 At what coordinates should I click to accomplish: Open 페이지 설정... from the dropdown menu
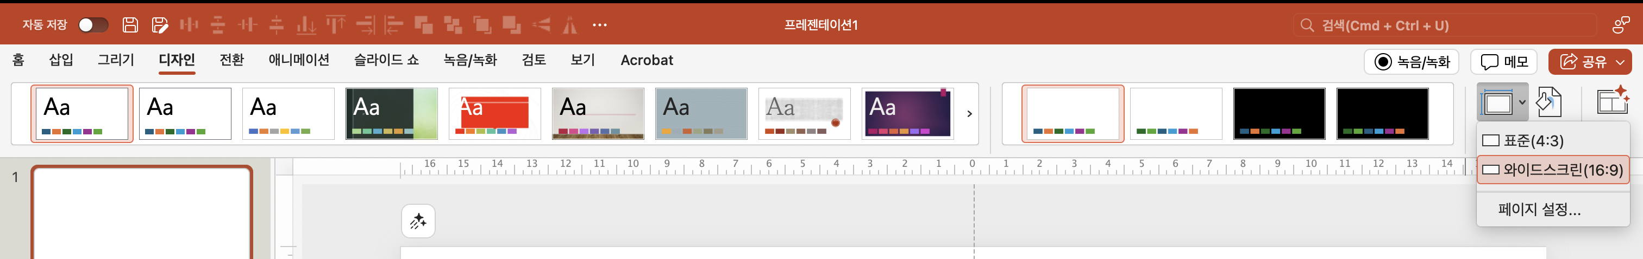pos(1538,209)
